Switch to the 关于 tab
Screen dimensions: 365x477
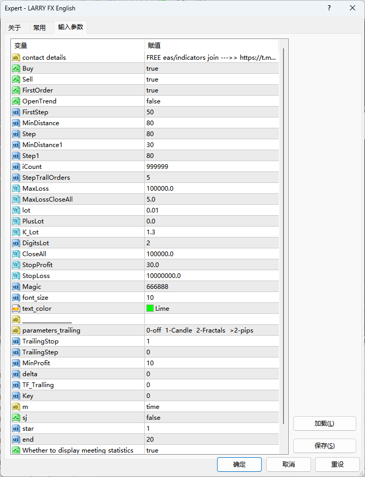(15, 28)
